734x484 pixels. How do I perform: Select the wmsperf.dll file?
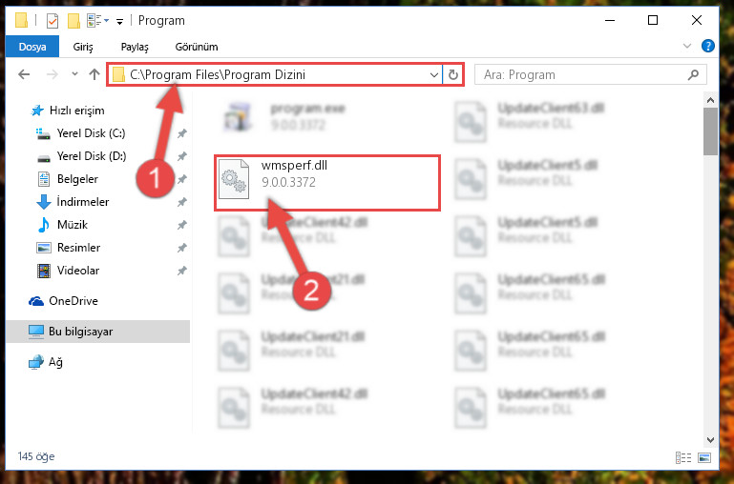pos(327,183)
